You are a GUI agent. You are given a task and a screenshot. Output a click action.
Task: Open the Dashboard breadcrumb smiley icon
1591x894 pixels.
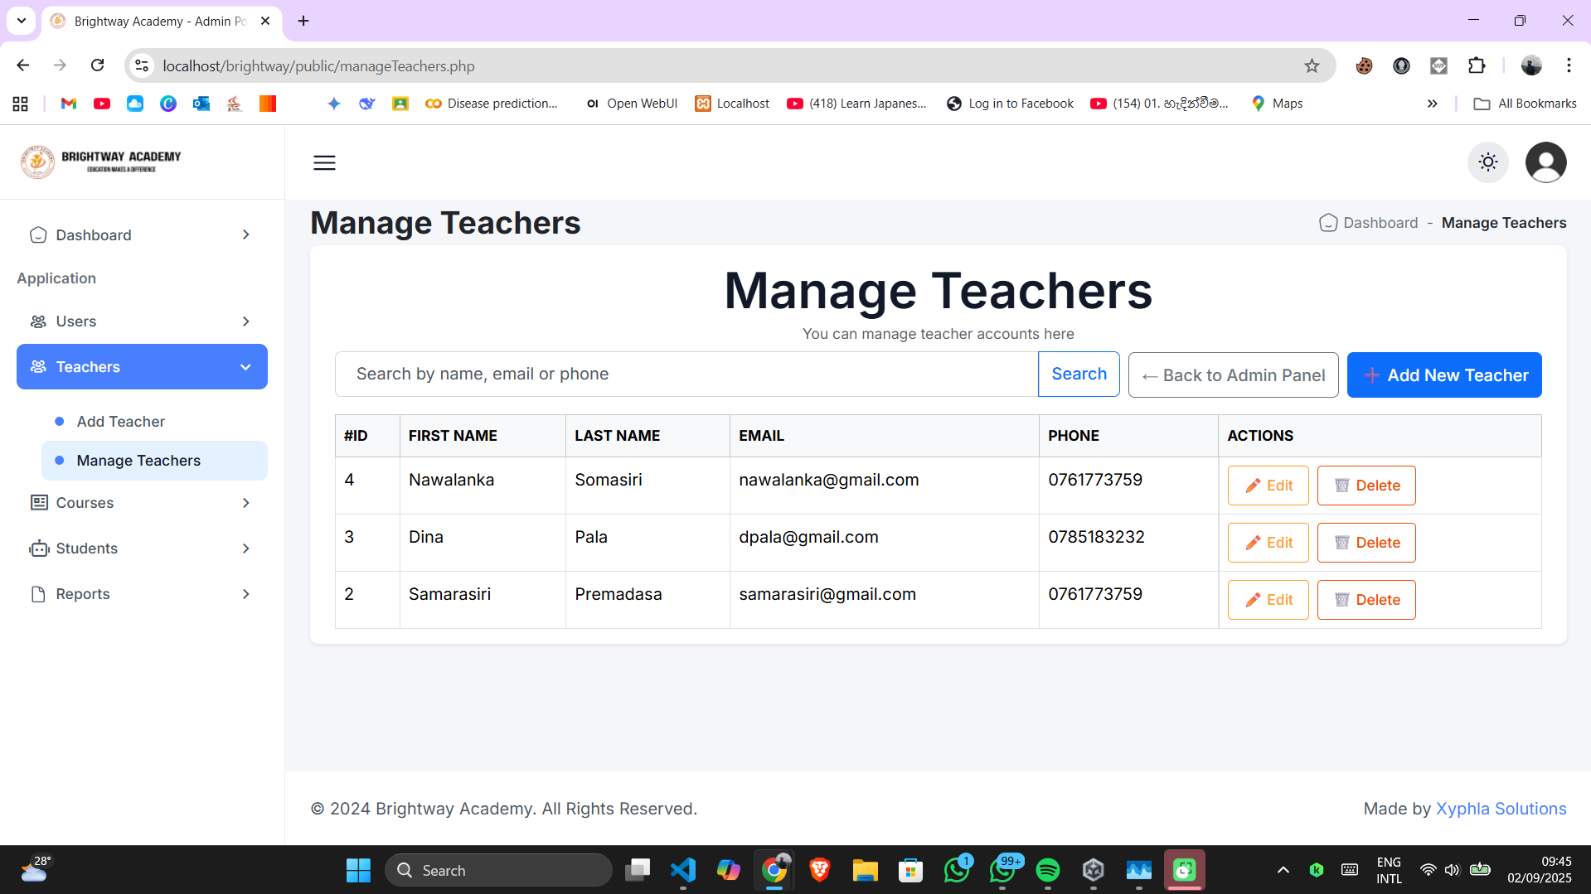(x=1328, y=223)
